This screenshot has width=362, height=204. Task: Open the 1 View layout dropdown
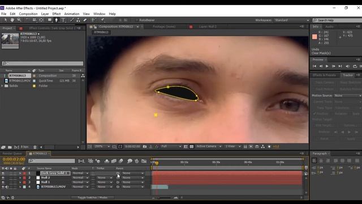233,146
